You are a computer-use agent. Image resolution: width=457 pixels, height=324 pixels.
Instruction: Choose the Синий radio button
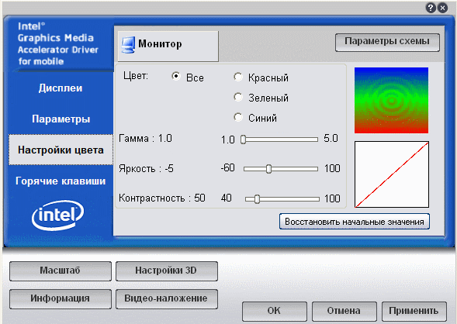pos(238,117)
